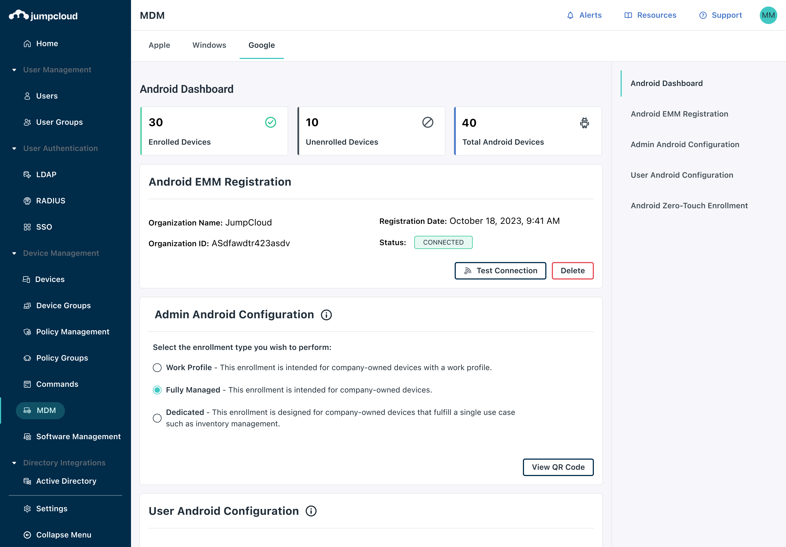Click the Test Connection button

point(500,271)
